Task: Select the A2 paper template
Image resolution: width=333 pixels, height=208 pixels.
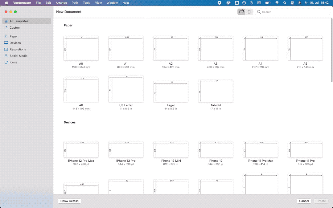Action: tap(171, 48)
